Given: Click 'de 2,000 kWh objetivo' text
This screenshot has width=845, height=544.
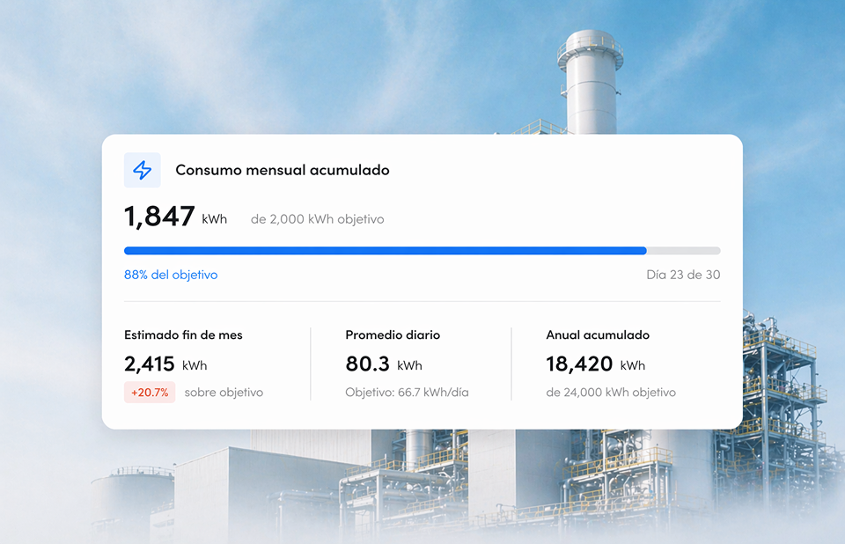Looking at the screenshot, I should (318, 219).
